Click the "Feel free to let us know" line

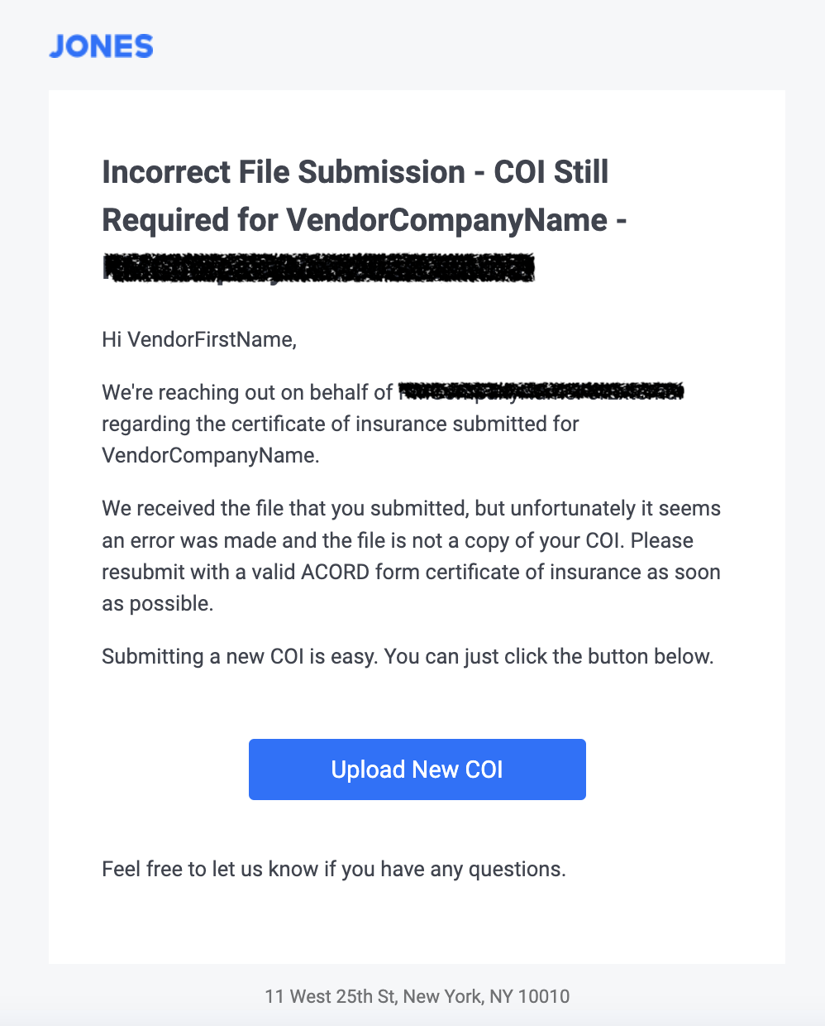pyautogui.click(x=333, y=869)
